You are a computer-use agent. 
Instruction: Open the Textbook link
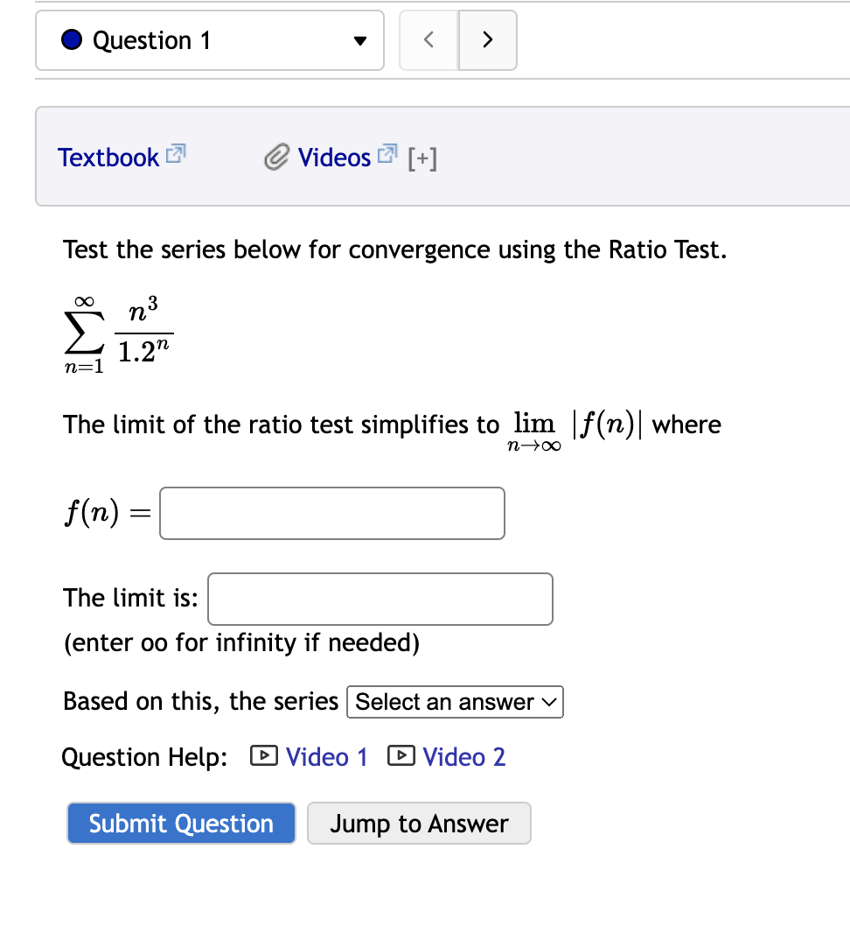click(108, 158)
